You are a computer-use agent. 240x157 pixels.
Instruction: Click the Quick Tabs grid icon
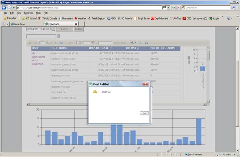(x=4, y=24)
